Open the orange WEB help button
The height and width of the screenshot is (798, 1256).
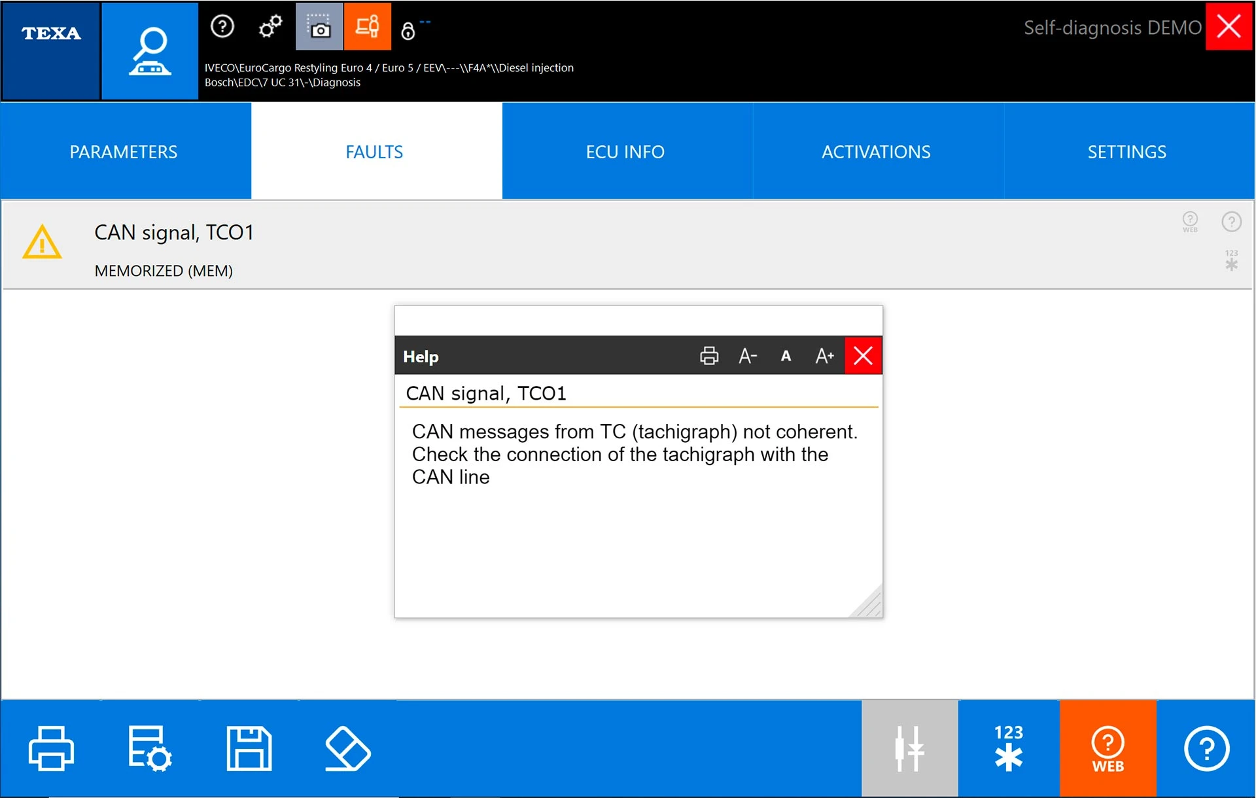[x=1108, y=748]
